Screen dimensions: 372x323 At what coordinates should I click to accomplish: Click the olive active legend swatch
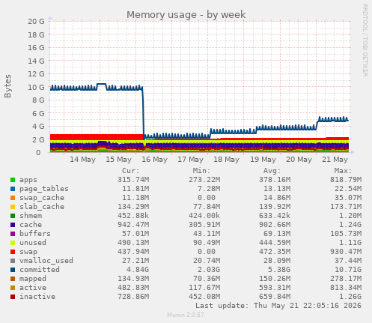tap(13, 288)
